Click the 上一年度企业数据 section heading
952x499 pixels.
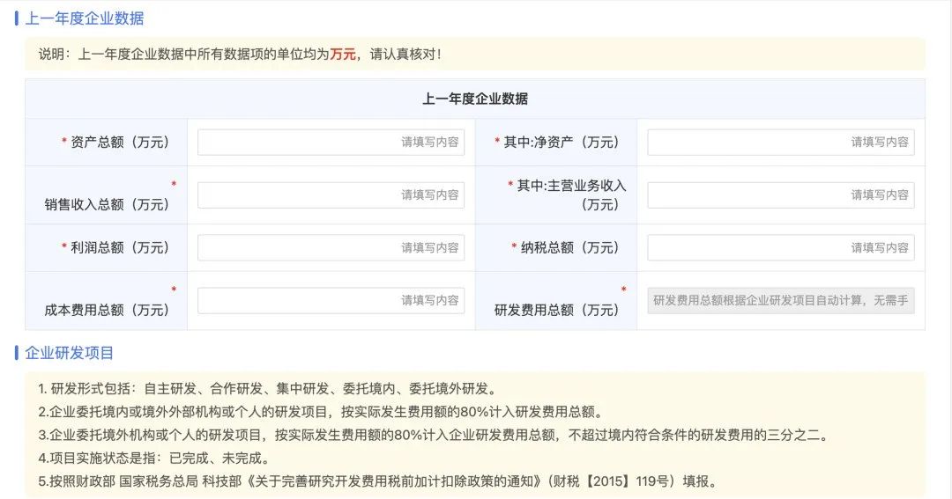click(x=85, y=18)
